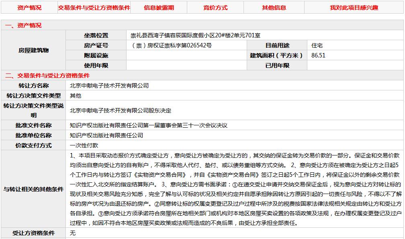Click the 受让方资格条件 row label
The image size is (405, 239).
33,233
